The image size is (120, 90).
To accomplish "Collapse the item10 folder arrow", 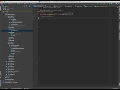I will 8,44.
